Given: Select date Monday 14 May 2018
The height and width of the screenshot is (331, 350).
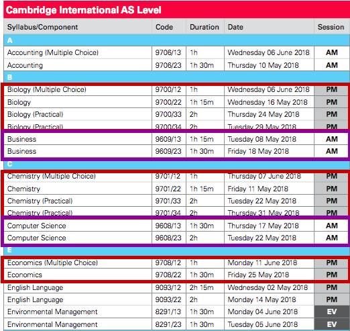Looking at the screenshot, I should (x=261, y=299).
